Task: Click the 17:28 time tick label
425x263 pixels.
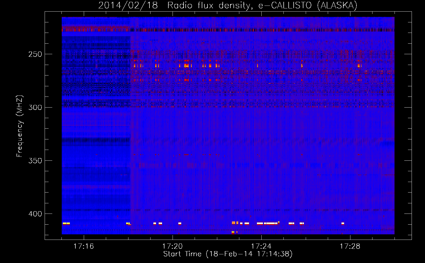Action: pos(350,246)
